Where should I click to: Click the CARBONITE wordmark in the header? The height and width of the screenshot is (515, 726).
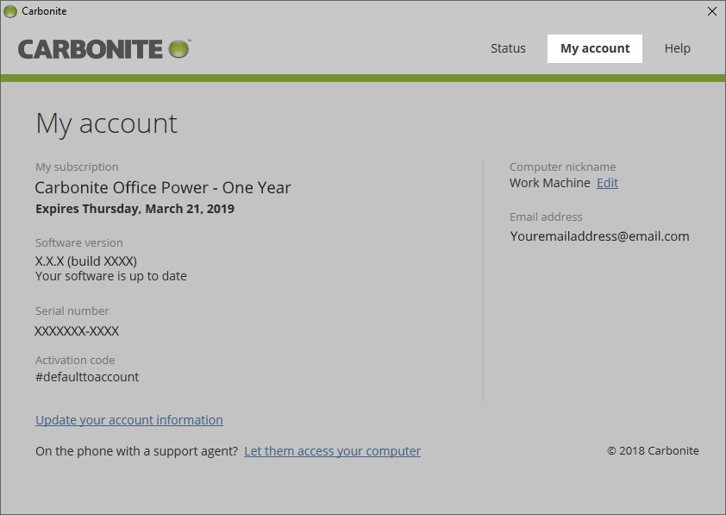pos(91,49)
